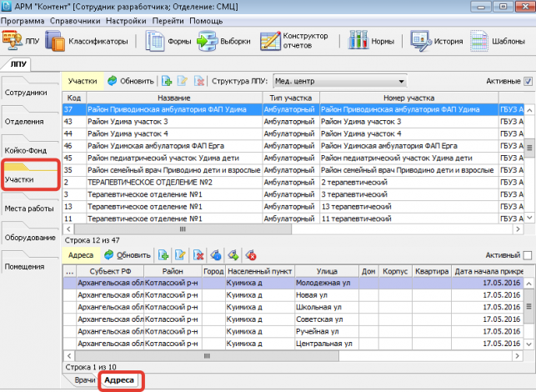Open the Помощь menu

(x=206, y=21)
